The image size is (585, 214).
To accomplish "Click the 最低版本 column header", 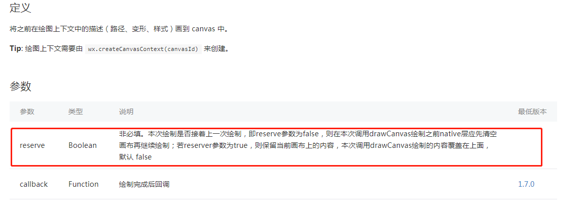I will click(x=532, y=112).
